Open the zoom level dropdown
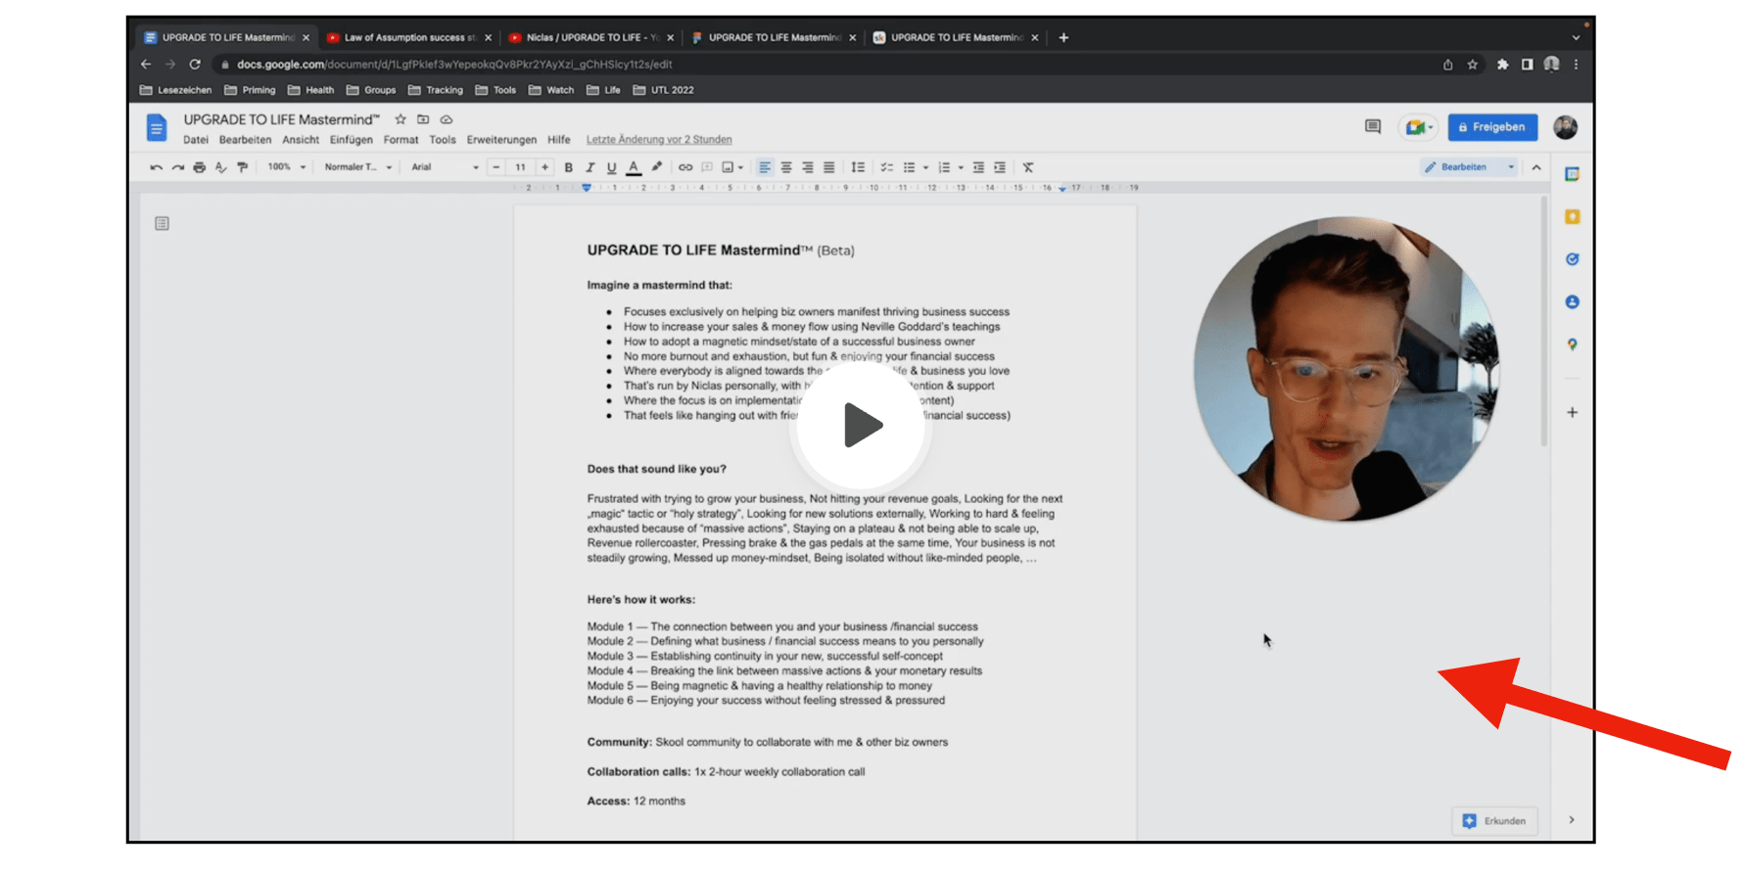Screen dimensions: 1745x873 (x=286, y=167)
